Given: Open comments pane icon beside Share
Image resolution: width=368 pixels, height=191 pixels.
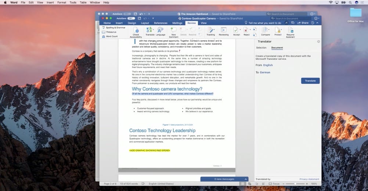Looking at the screenshot, I should point(293,23).
